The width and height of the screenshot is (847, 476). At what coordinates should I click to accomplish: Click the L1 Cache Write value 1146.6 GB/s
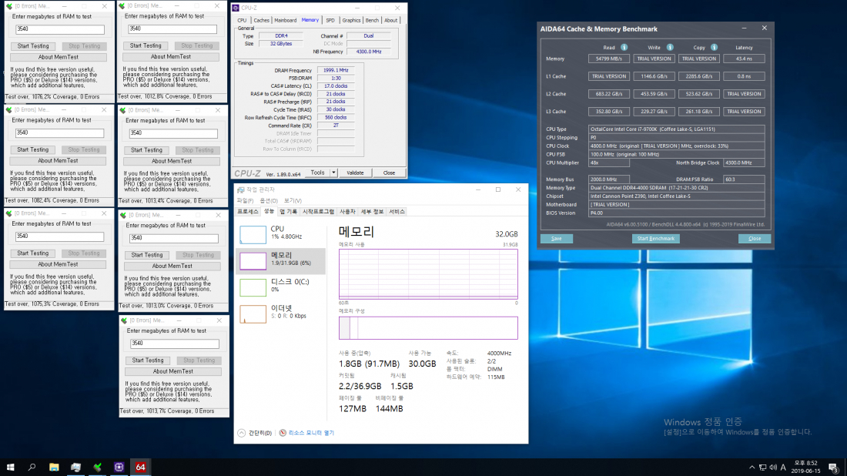[x=654, y=76]
